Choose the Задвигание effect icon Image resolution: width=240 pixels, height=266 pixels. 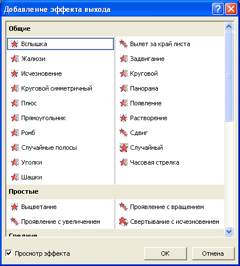(x=124, y=59)
